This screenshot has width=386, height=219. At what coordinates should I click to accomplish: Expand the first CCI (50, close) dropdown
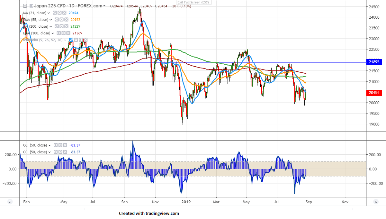(49, 145)
